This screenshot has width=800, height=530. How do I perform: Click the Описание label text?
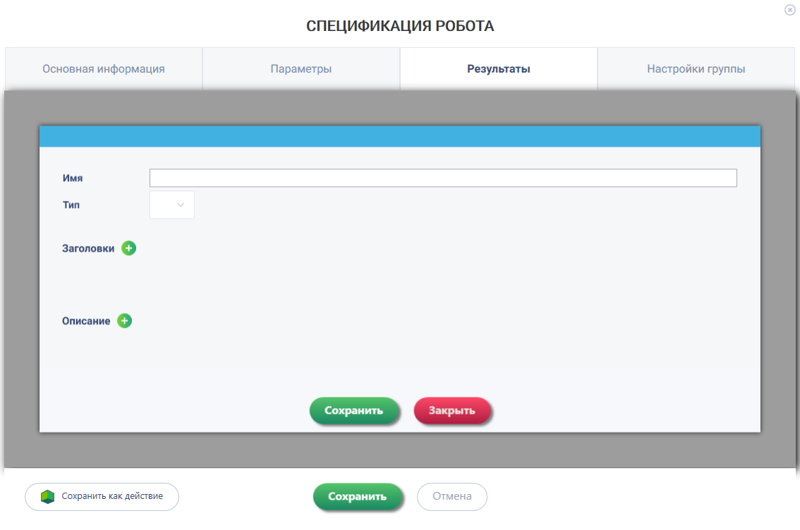[x=86, y=321]
